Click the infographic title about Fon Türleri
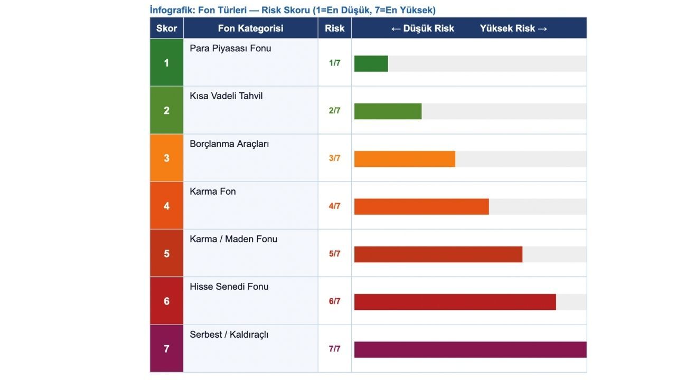676x380 pixels. pyautogui.click(x=293, y=10)
